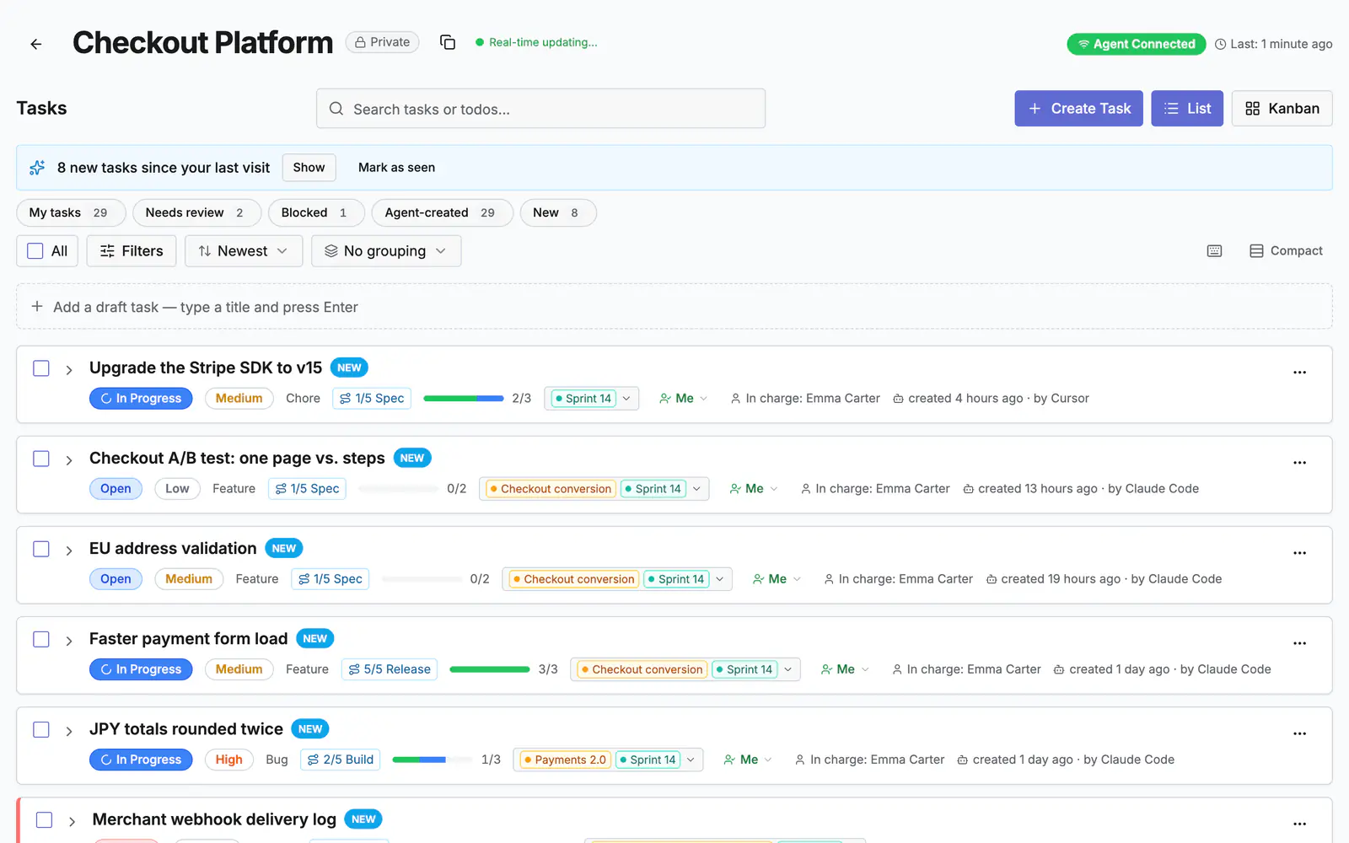Click the 2/3 progress bar on Stripe SDK task

[x=464, y=399]
